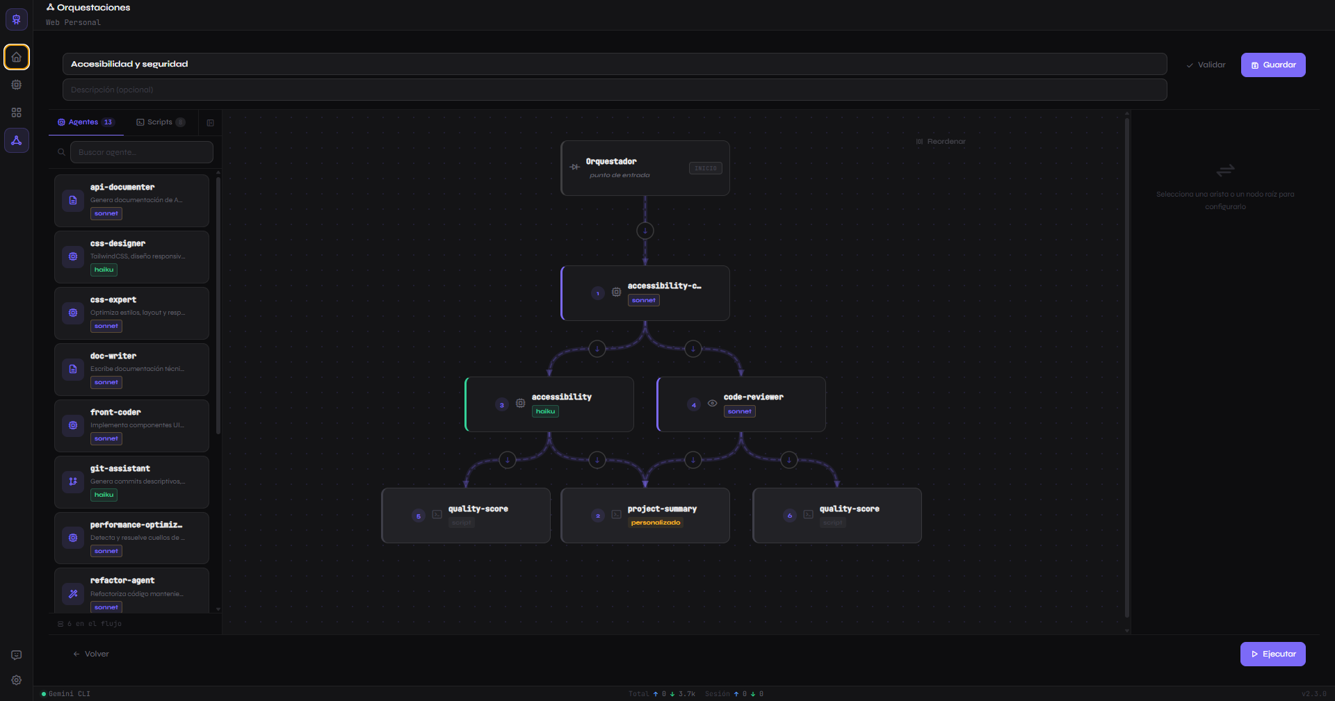Switch to the Scripts tab
This screenshot has width=1335, height=701.
[161, 122]
